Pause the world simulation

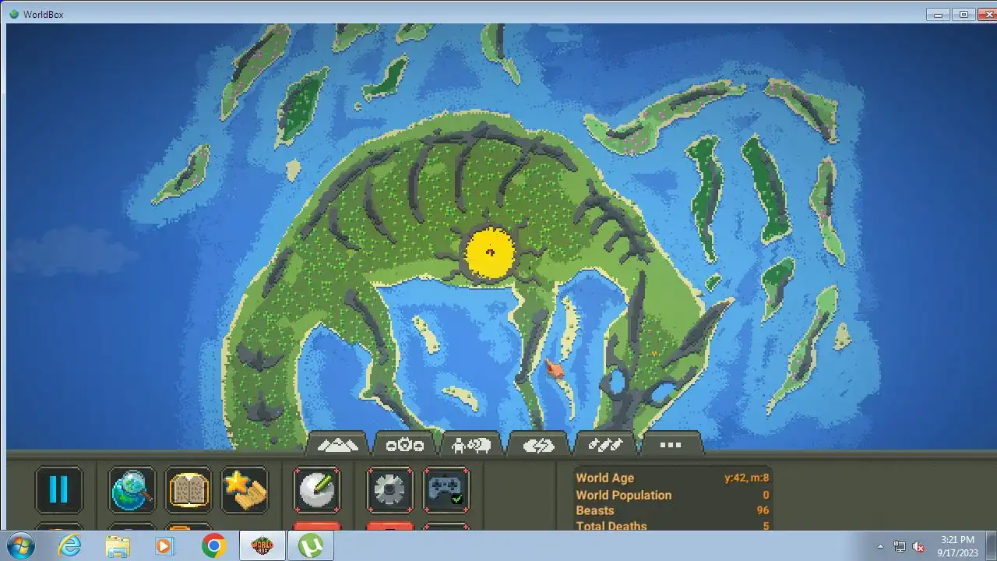click(58, 489)
